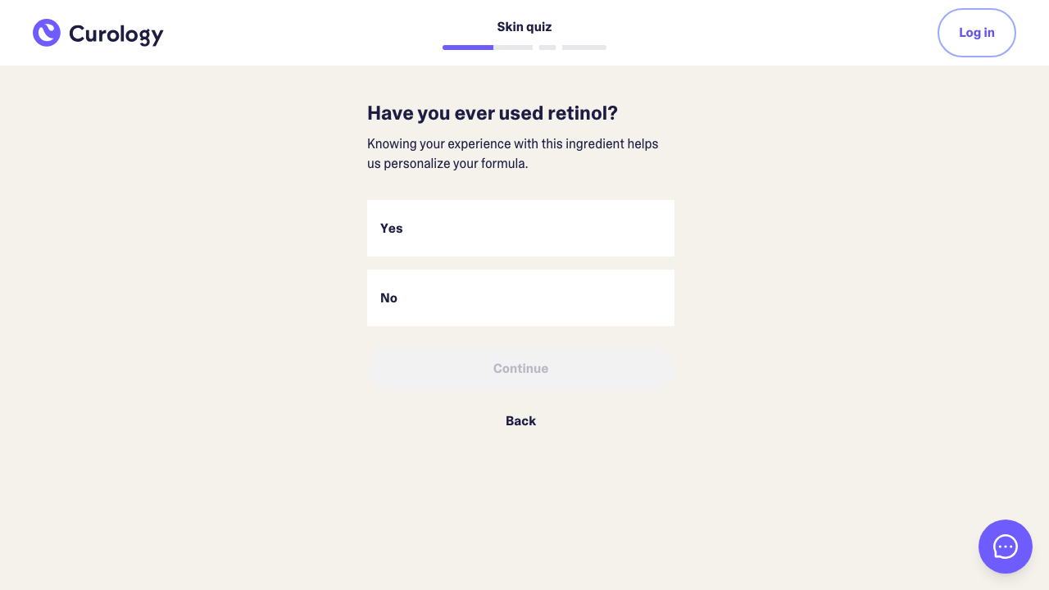Open the Log in page
Screen dimensions: 1049x590
click(976, 33)
